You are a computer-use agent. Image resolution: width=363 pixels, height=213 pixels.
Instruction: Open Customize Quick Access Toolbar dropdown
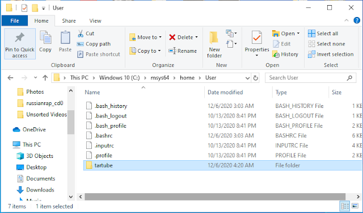coord(43,9)
